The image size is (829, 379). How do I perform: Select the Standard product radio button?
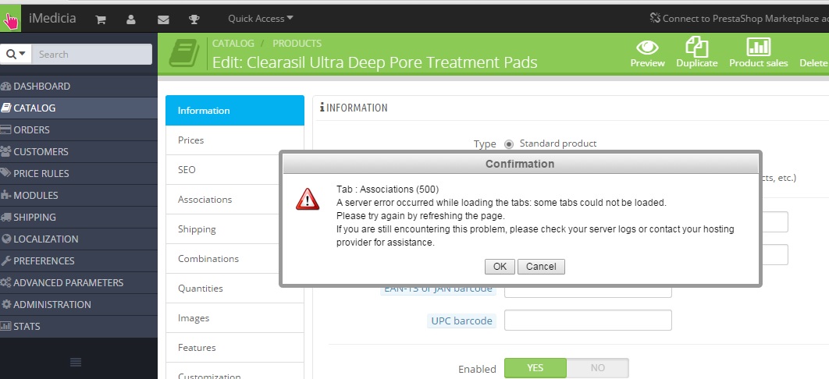tap(509, 143)
